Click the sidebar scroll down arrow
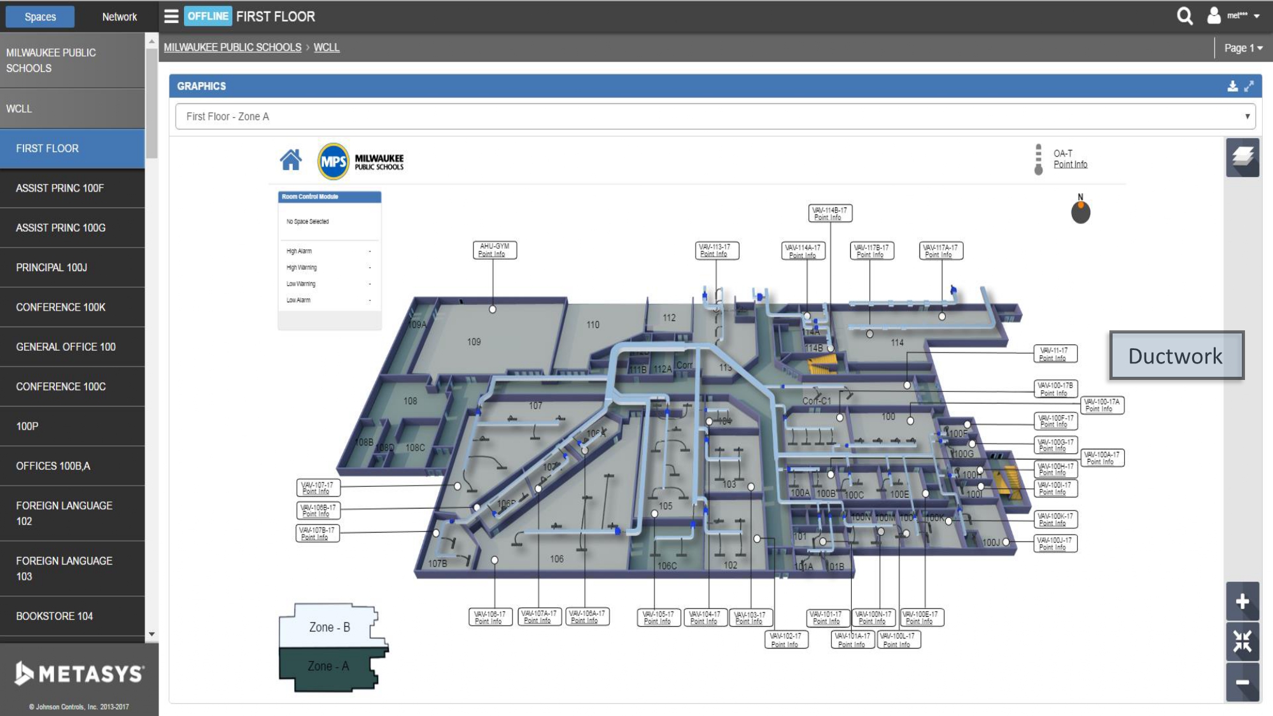This screenshot has width=1273, height=716. coord(151,634)
